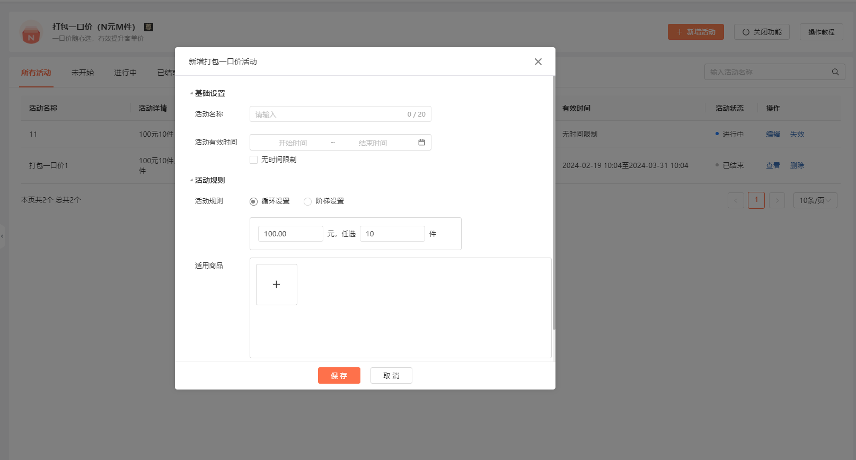Click the 取消 button
This screenshot has height=460, width=856.
pos(391,376)
